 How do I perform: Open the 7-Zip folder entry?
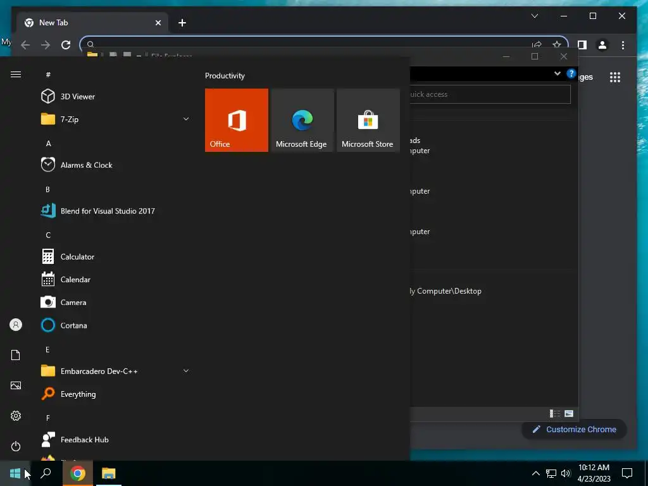click(70, 119)
